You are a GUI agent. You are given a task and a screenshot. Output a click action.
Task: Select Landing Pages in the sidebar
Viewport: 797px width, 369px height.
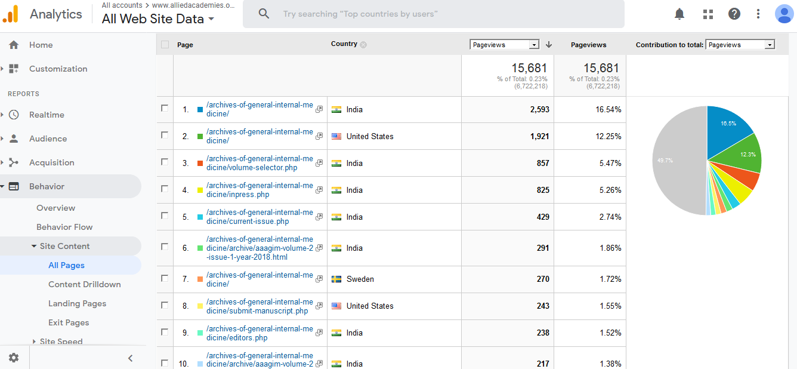point(77,303)
